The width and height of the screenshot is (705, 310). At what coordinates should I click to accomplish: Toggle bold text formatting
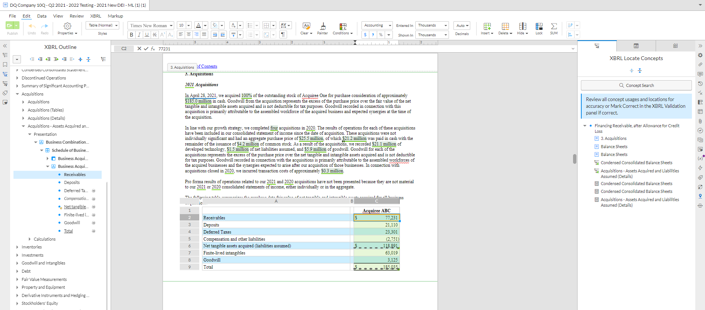click(131, 35)
